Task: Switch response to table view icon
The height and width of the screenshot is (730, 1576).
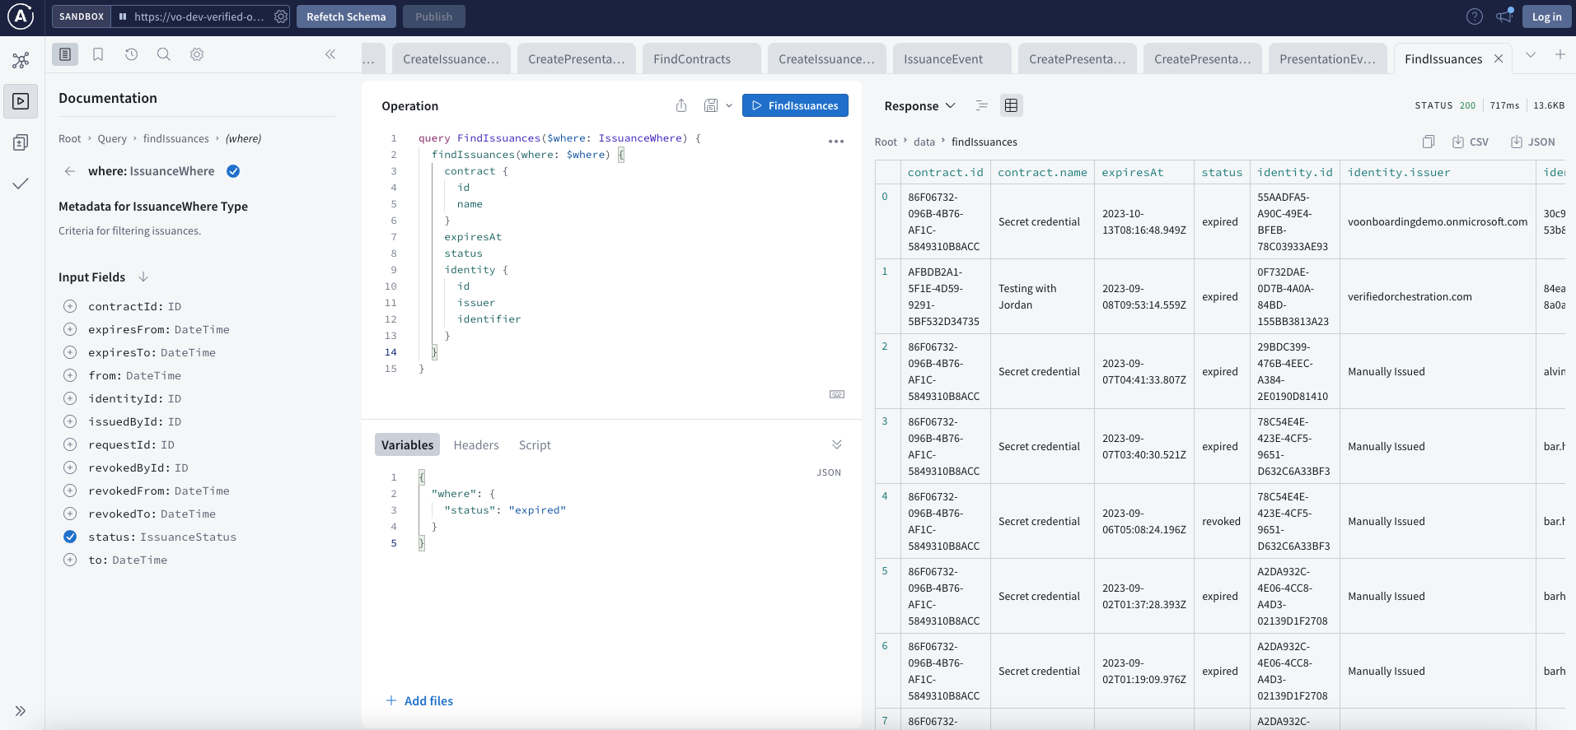Action: click(1011, 105)
